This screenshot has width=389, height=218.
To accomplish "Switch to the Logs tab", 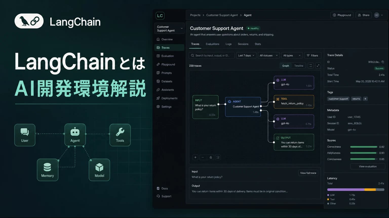I will pyautogui.click(x=228, y=44).
